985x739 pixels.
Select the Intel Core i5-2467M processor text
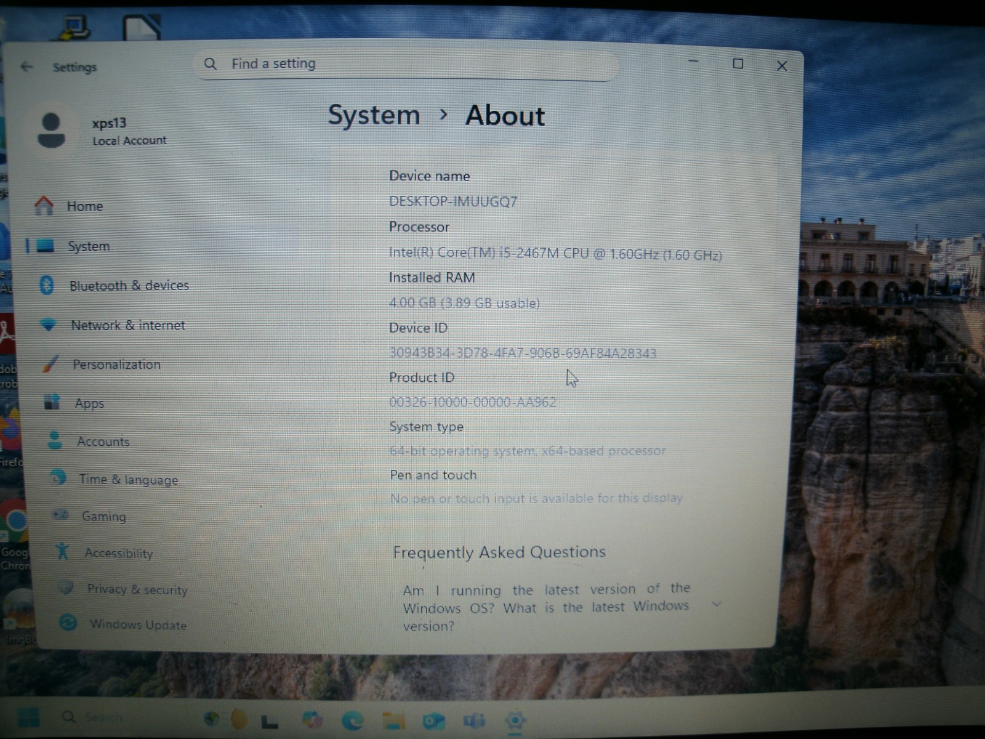555,254
